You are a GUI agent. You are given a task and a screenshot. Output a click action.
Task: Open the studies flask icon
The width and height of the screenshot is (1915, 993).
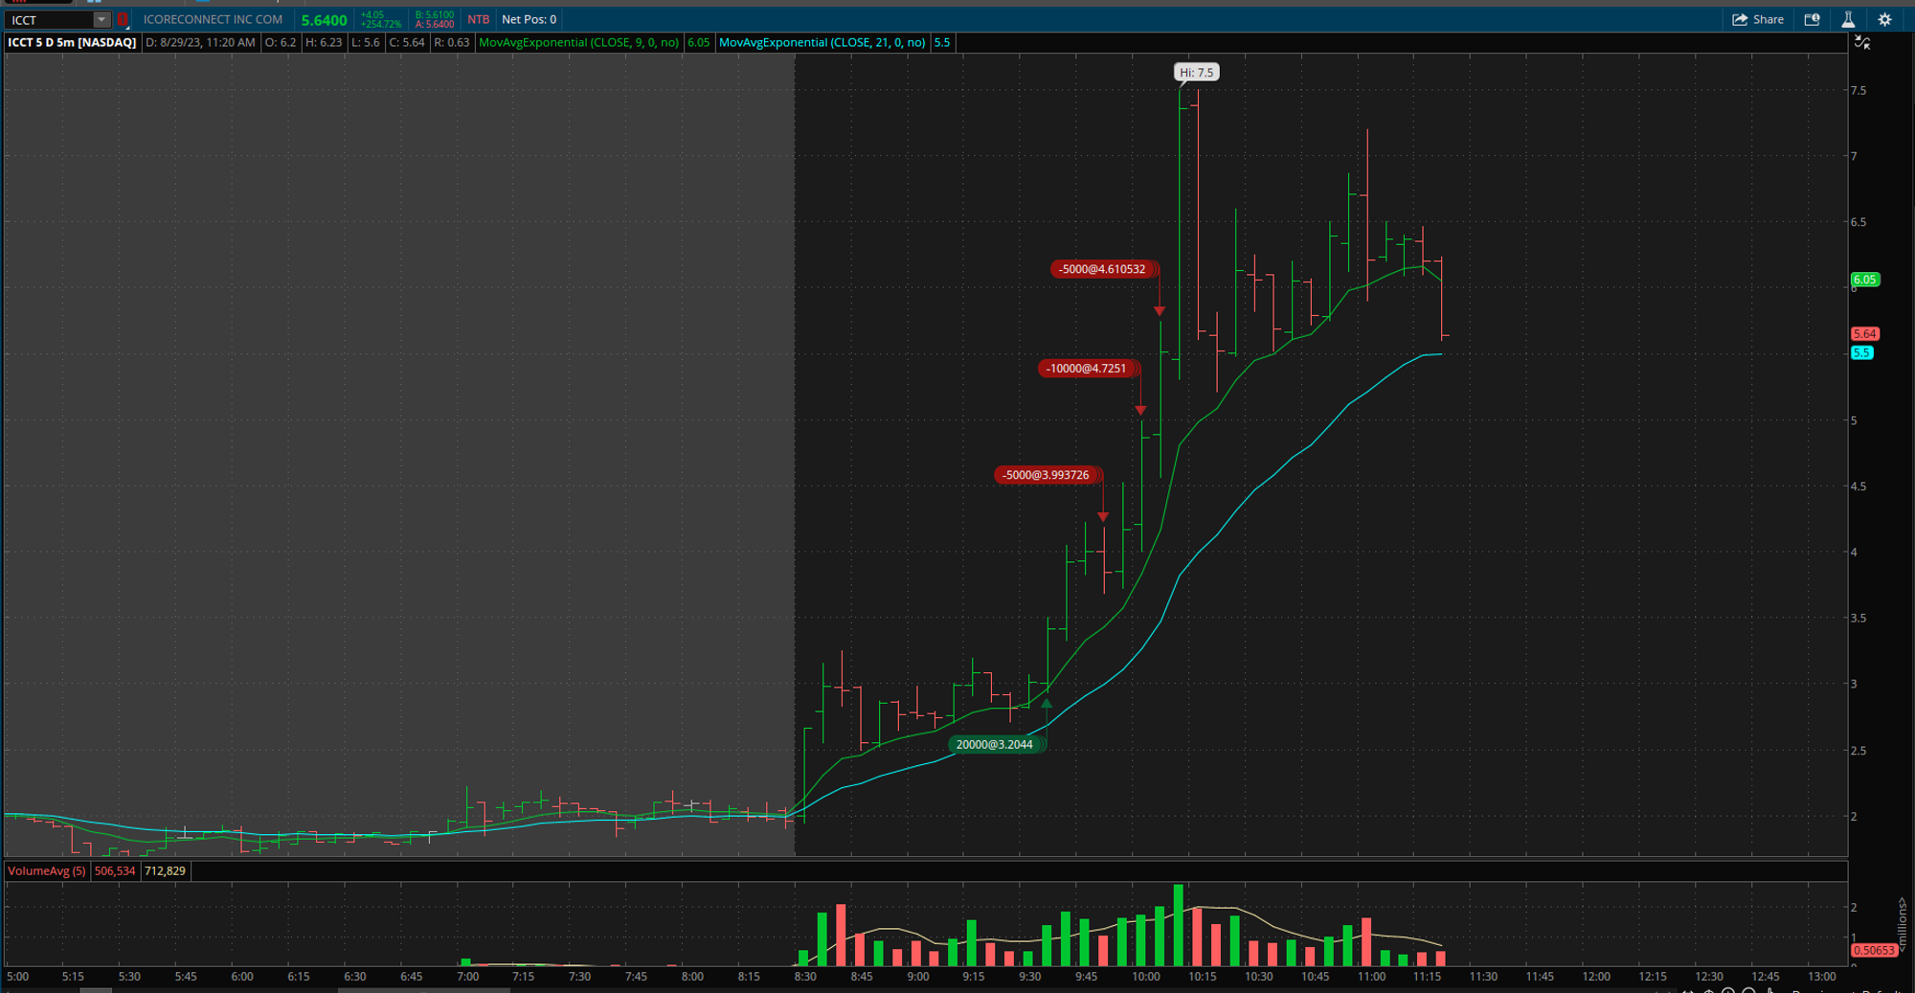1848,19
